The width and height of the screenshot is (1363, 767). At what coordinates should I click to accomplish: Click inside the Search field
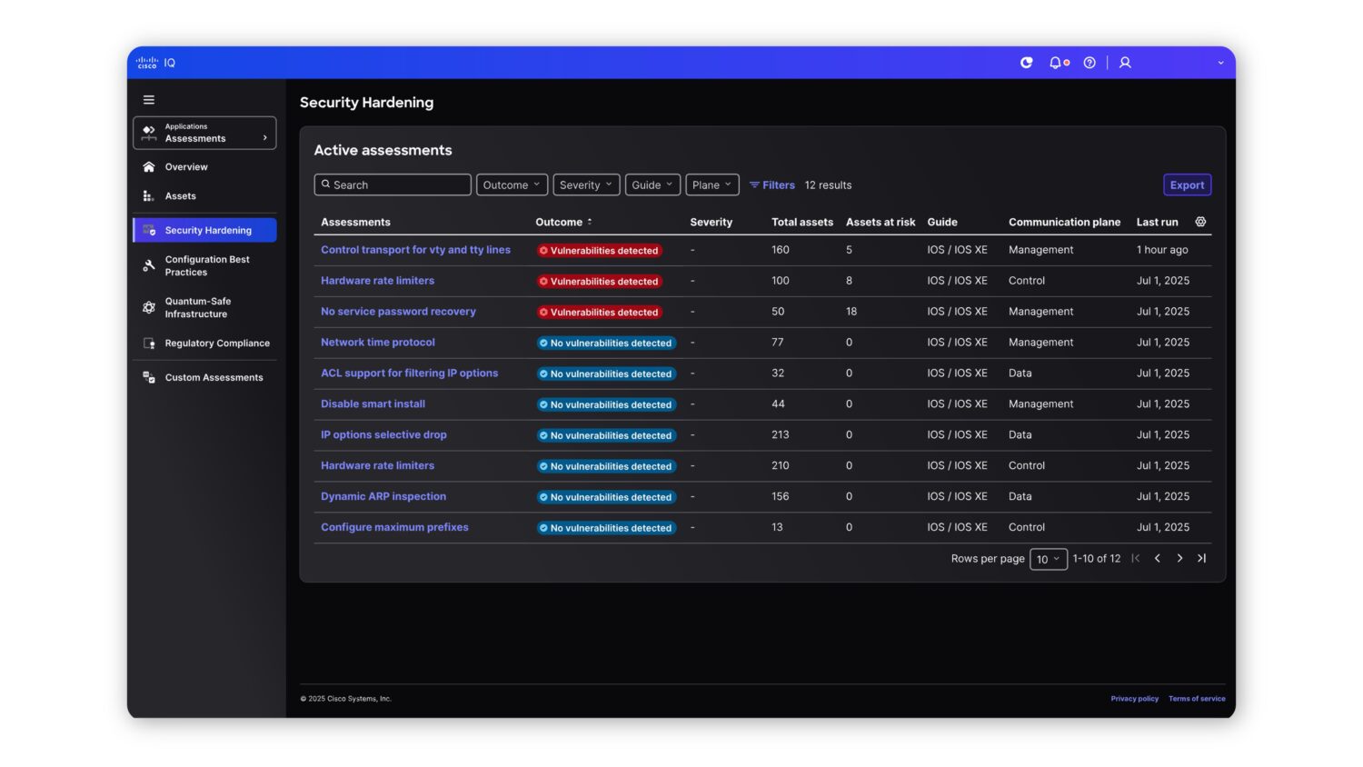coord(393,184)
